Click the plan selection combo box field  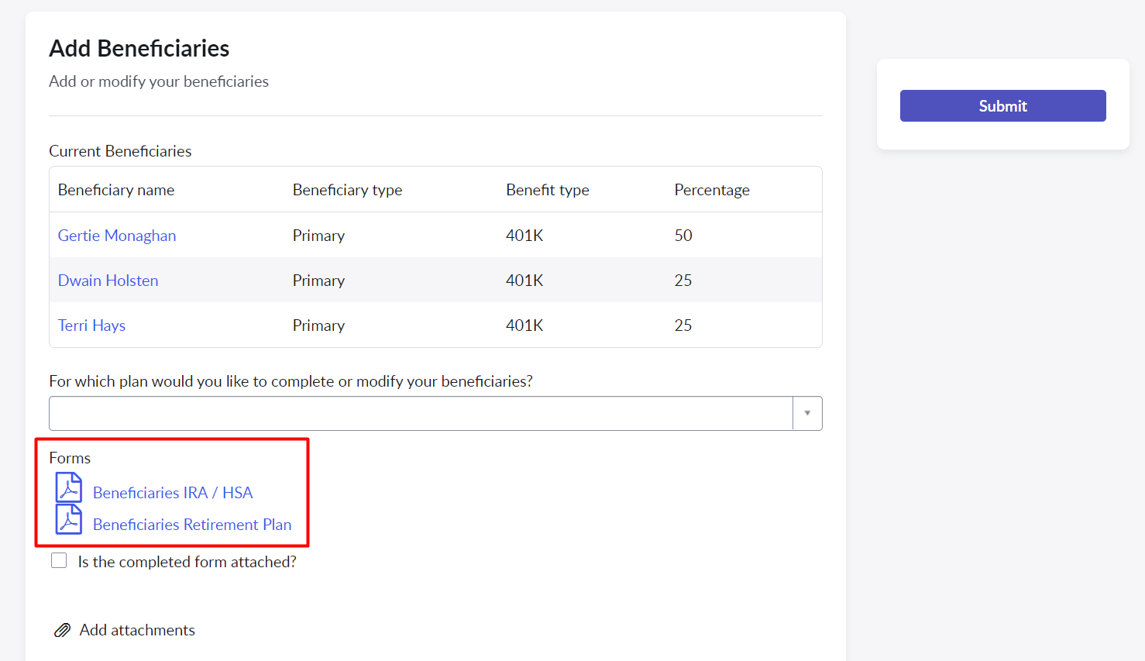[x=435, y=413]
